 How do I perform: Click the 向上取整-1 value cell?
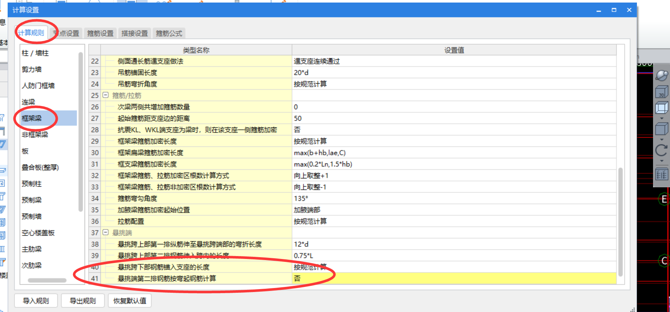pos(454,187)
